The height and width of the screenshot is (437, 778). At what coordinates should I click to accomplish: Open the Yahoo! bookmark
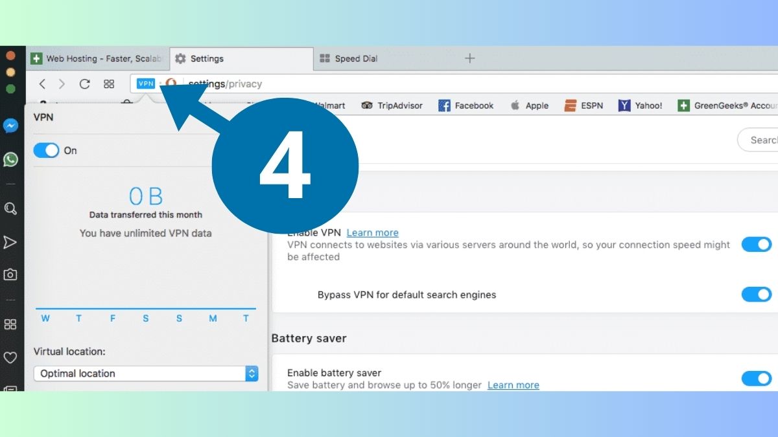[x=640, y=106]
